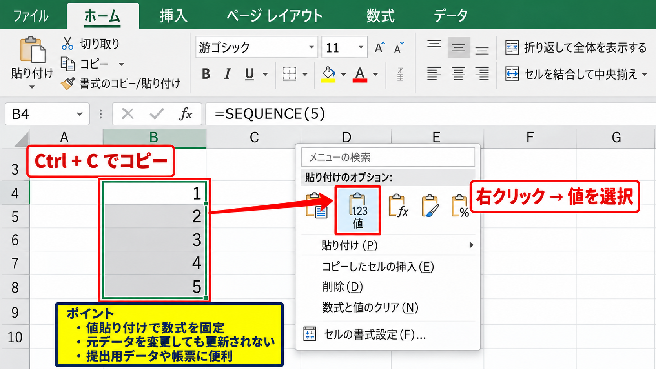The height and width of the screenshot is (369, 656).
Task: Open merge and center dropdown arrow
Action: click(x=645, y=74)
